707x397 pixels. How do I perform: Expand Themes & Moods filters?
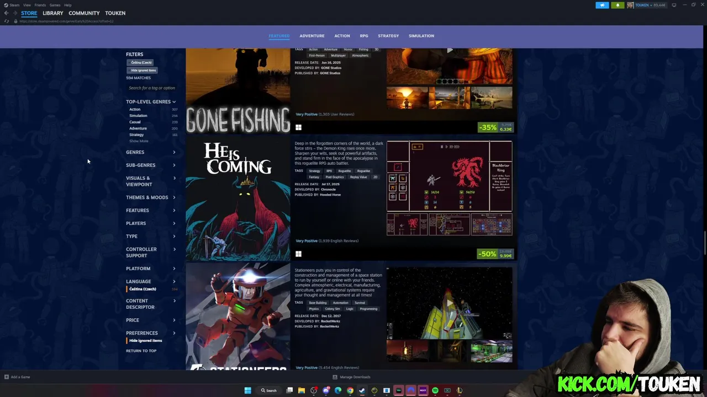pos(151,197)
